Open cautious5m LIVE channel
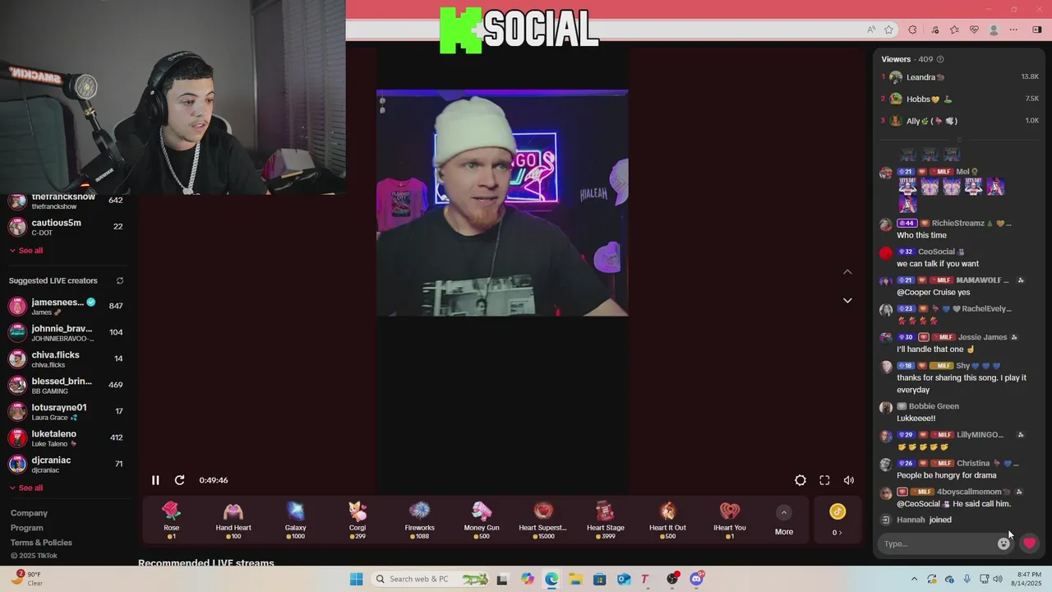The height and width of the screenshot is (592, 1052). 66,226
